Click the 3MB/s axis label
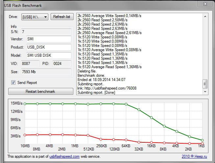The width and height of the screenshot is (215, 163). coord(15,136)
